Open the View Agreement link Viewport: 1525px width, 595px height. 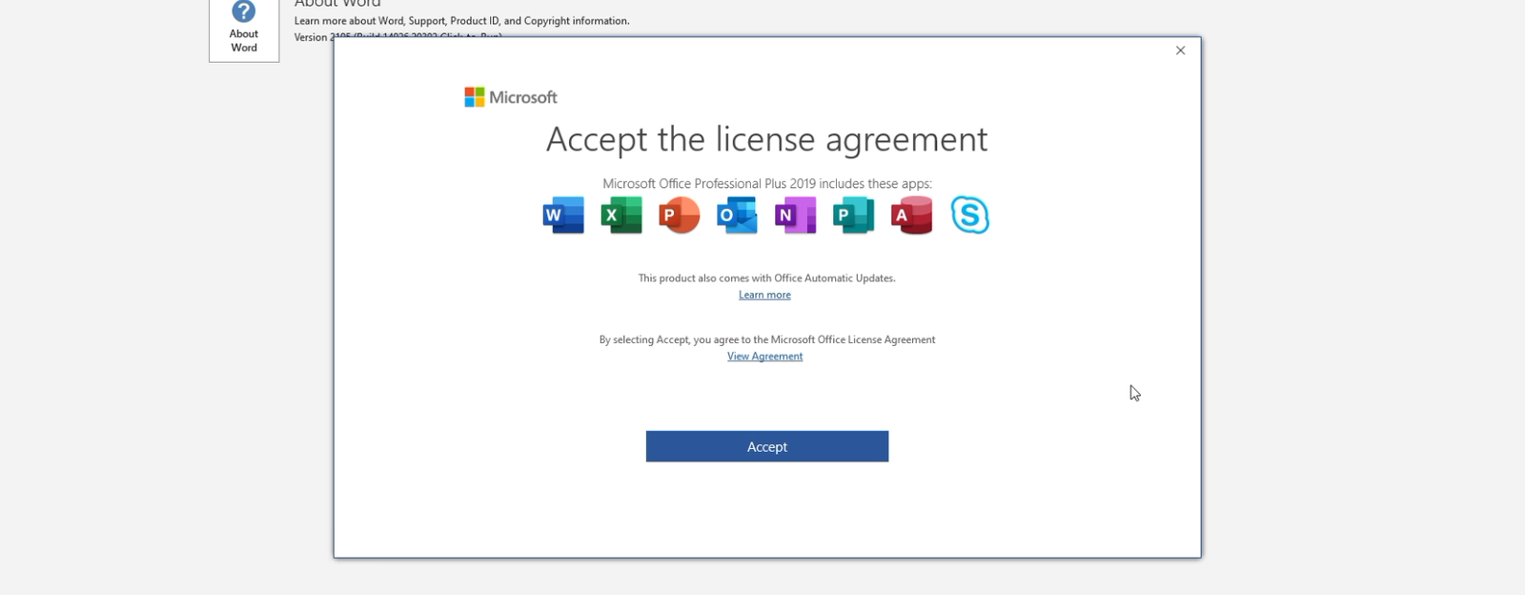pos(764,357)
